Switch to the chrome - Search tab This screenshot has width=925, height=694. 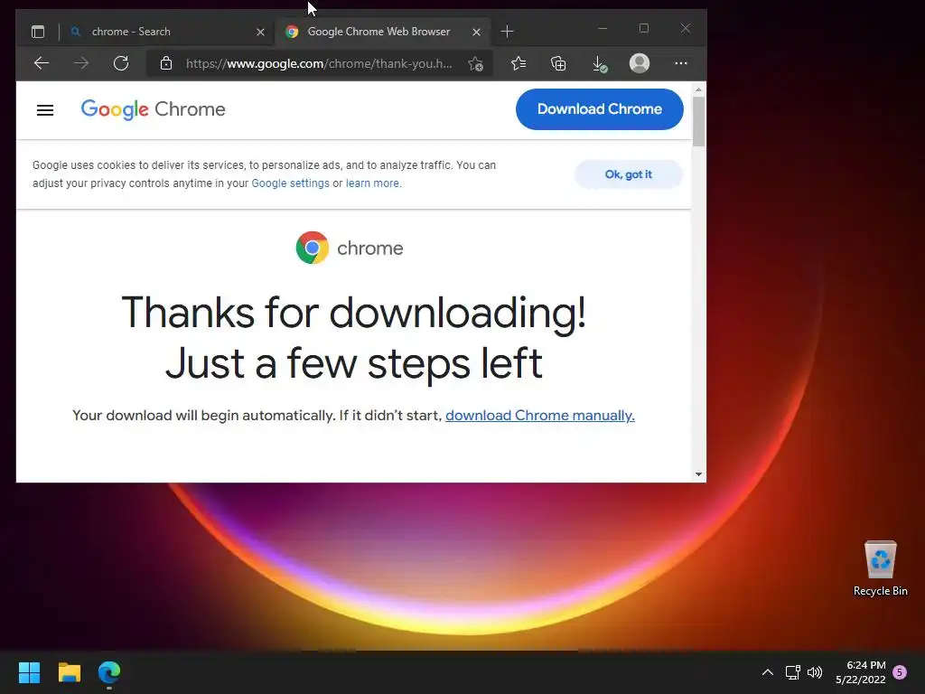point(166,32)
